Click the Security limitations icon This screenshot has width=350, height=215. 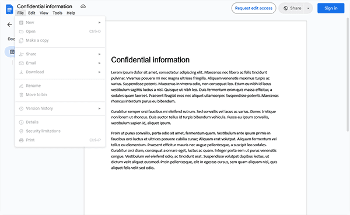coord(21,131)
